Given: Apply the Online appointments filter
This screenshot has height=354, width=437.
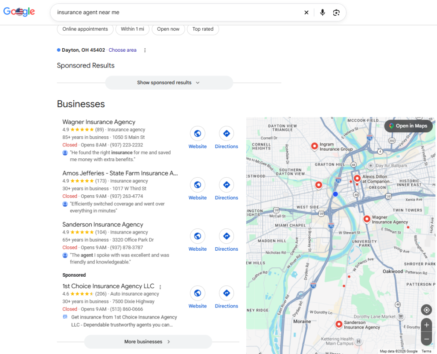Looking at the screenshot, I should point(85,29).
